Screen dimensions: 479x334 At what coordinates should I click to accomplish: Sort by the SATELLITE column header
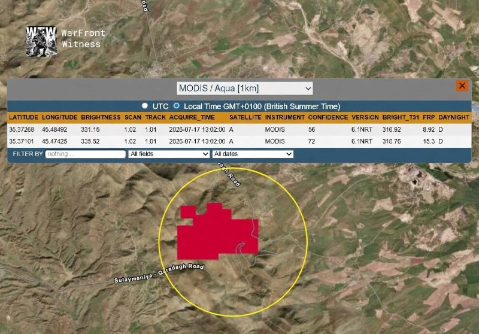coord(245,117)
